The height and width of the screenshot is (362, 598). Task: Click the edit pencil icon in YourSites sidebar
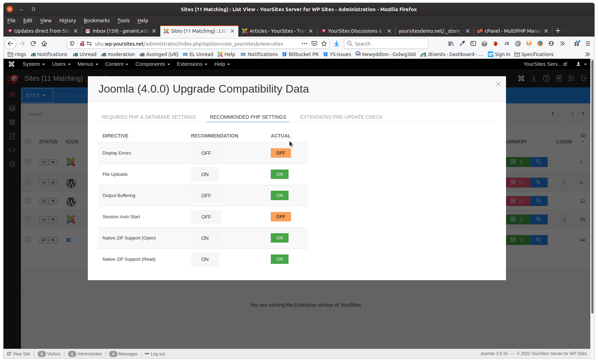pos(12,136)
